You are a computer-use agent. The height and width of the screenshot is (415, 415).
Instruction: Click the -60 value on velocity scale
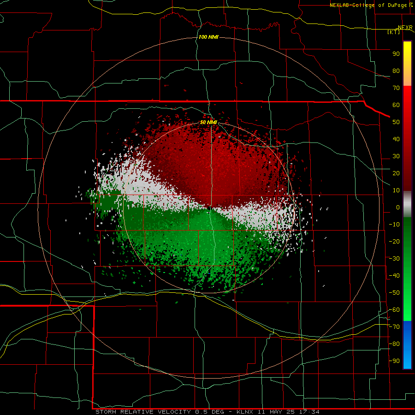coord(394,310)
